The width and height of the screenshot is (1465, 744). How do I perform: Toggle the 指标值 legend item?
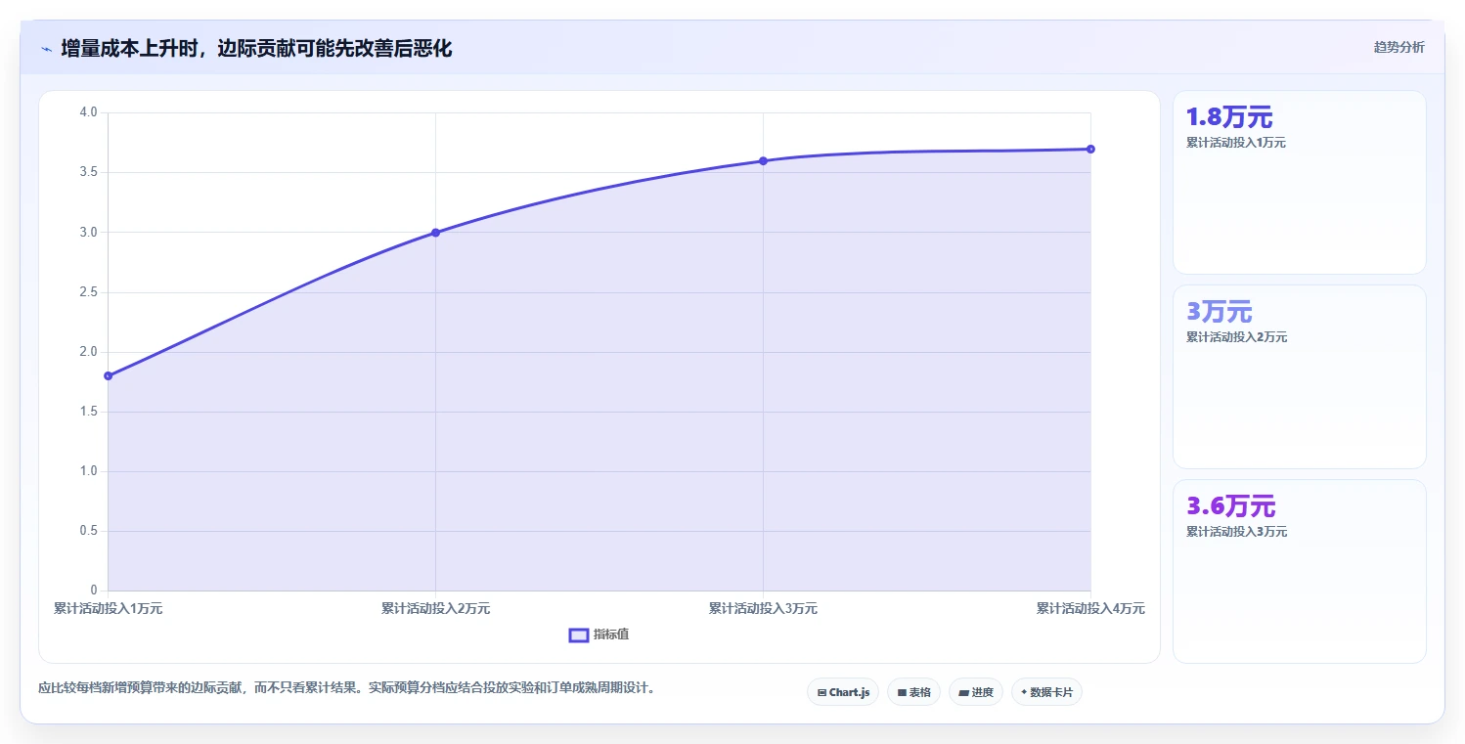[599, 635]
